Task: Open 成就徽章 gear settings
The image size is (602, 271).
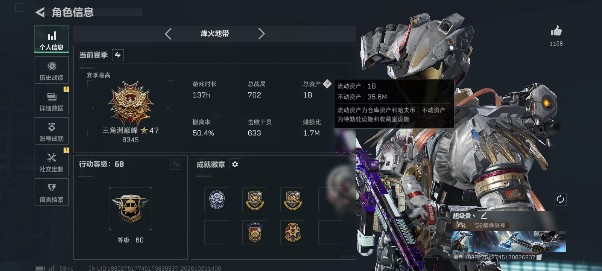Action: 235,164
